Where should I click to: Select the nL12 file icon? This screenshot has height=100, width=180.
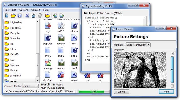(x=61, y=26)
